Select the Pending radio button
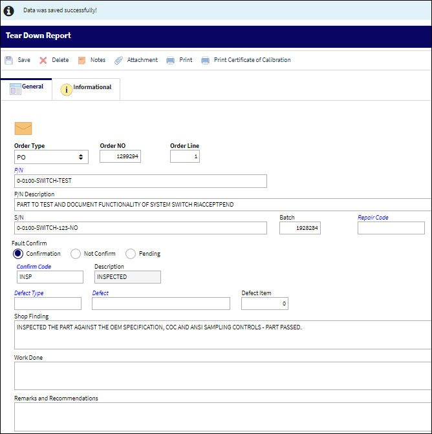This screenshot has width=432, height=434. coord(131,254)
